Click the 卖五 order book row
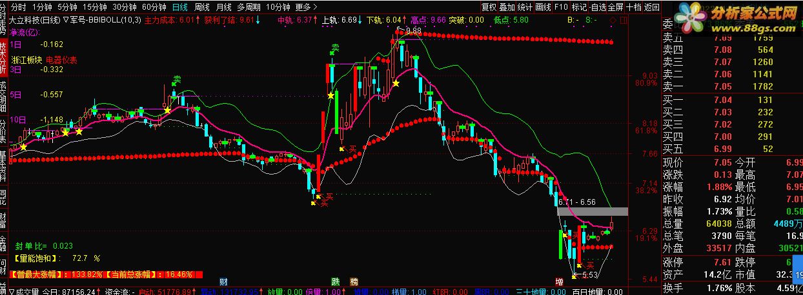 pos(718,37)
